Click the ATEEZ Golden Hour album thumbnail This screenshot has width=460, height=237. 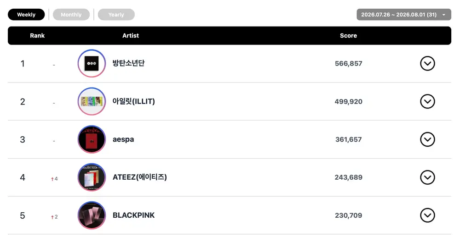92,177
